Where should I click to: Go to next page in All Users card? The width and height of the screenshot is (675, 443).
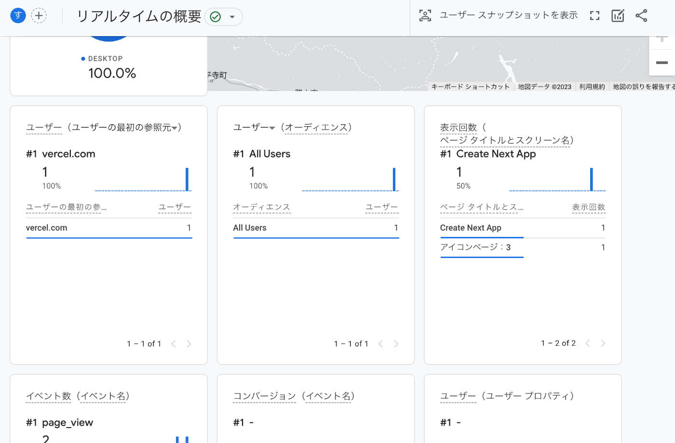coord(396,344)
